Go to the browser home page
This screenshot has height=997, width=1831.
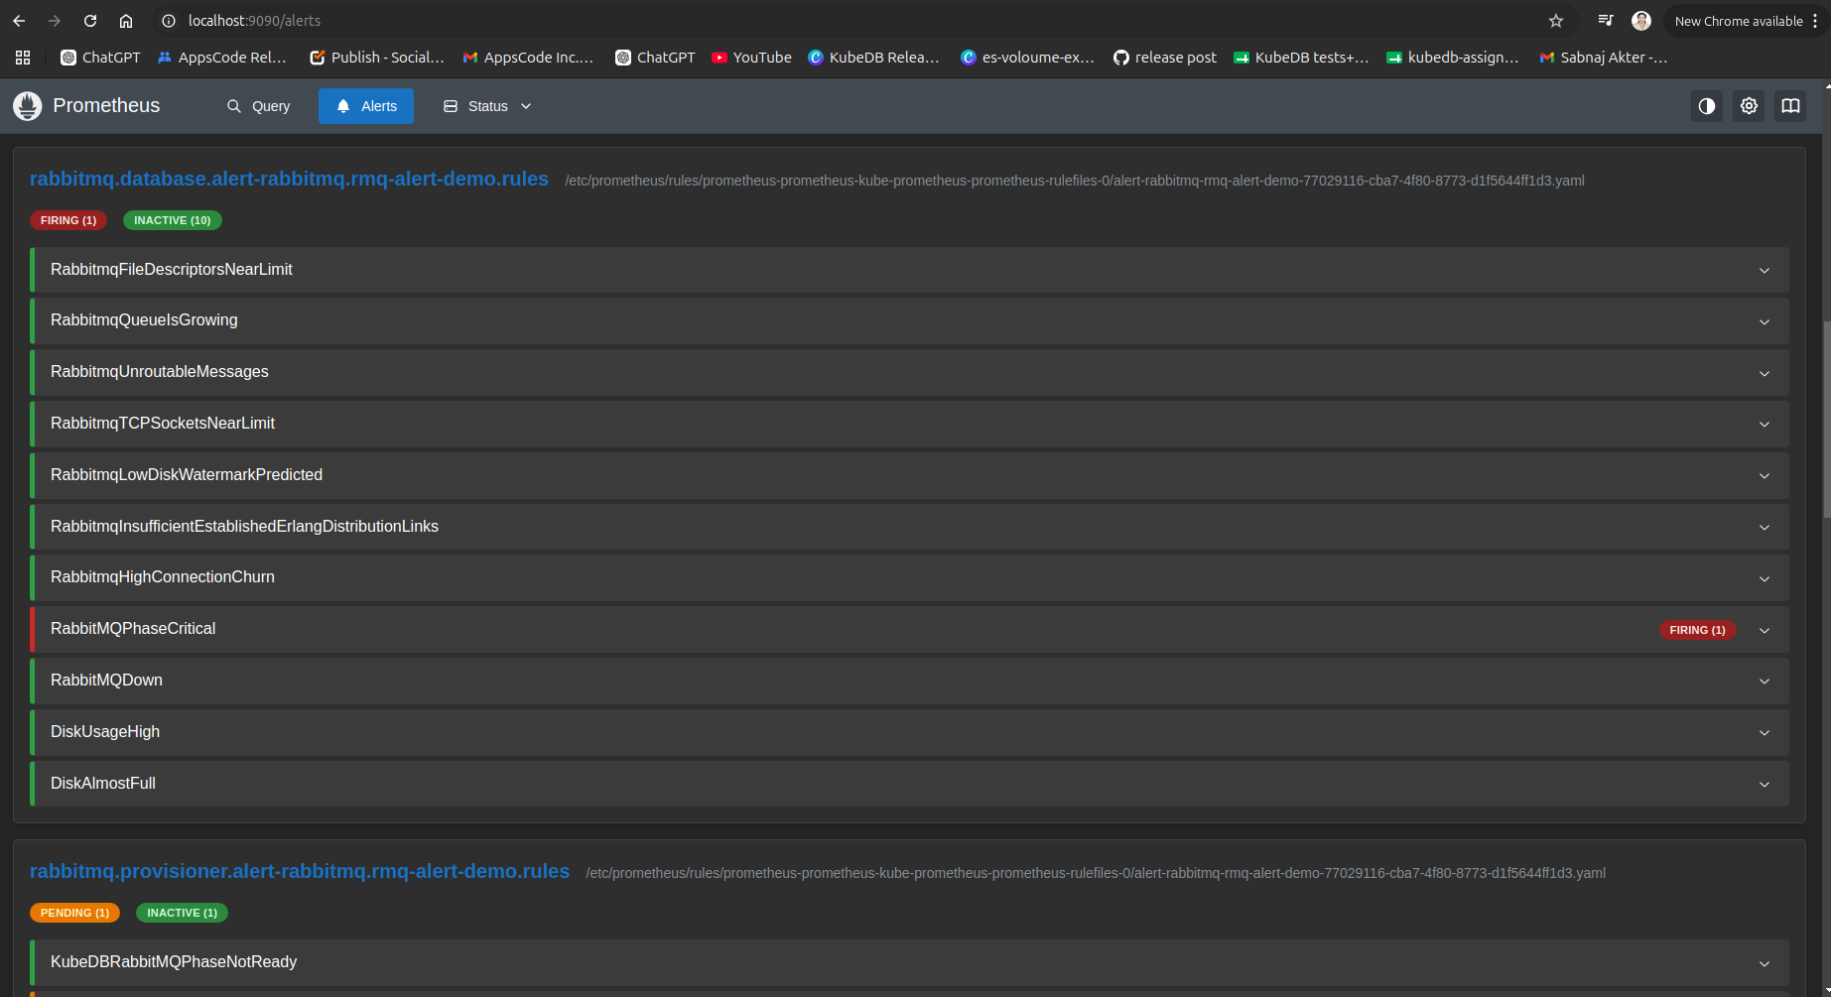tap(126, 21)
